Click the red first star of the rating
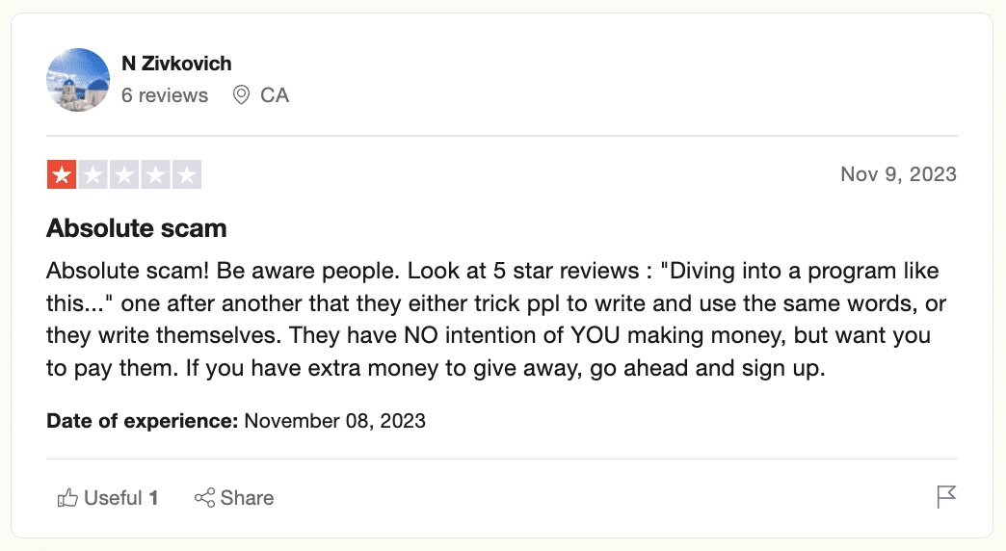The image size is (1006, 551). coord(62,174)
